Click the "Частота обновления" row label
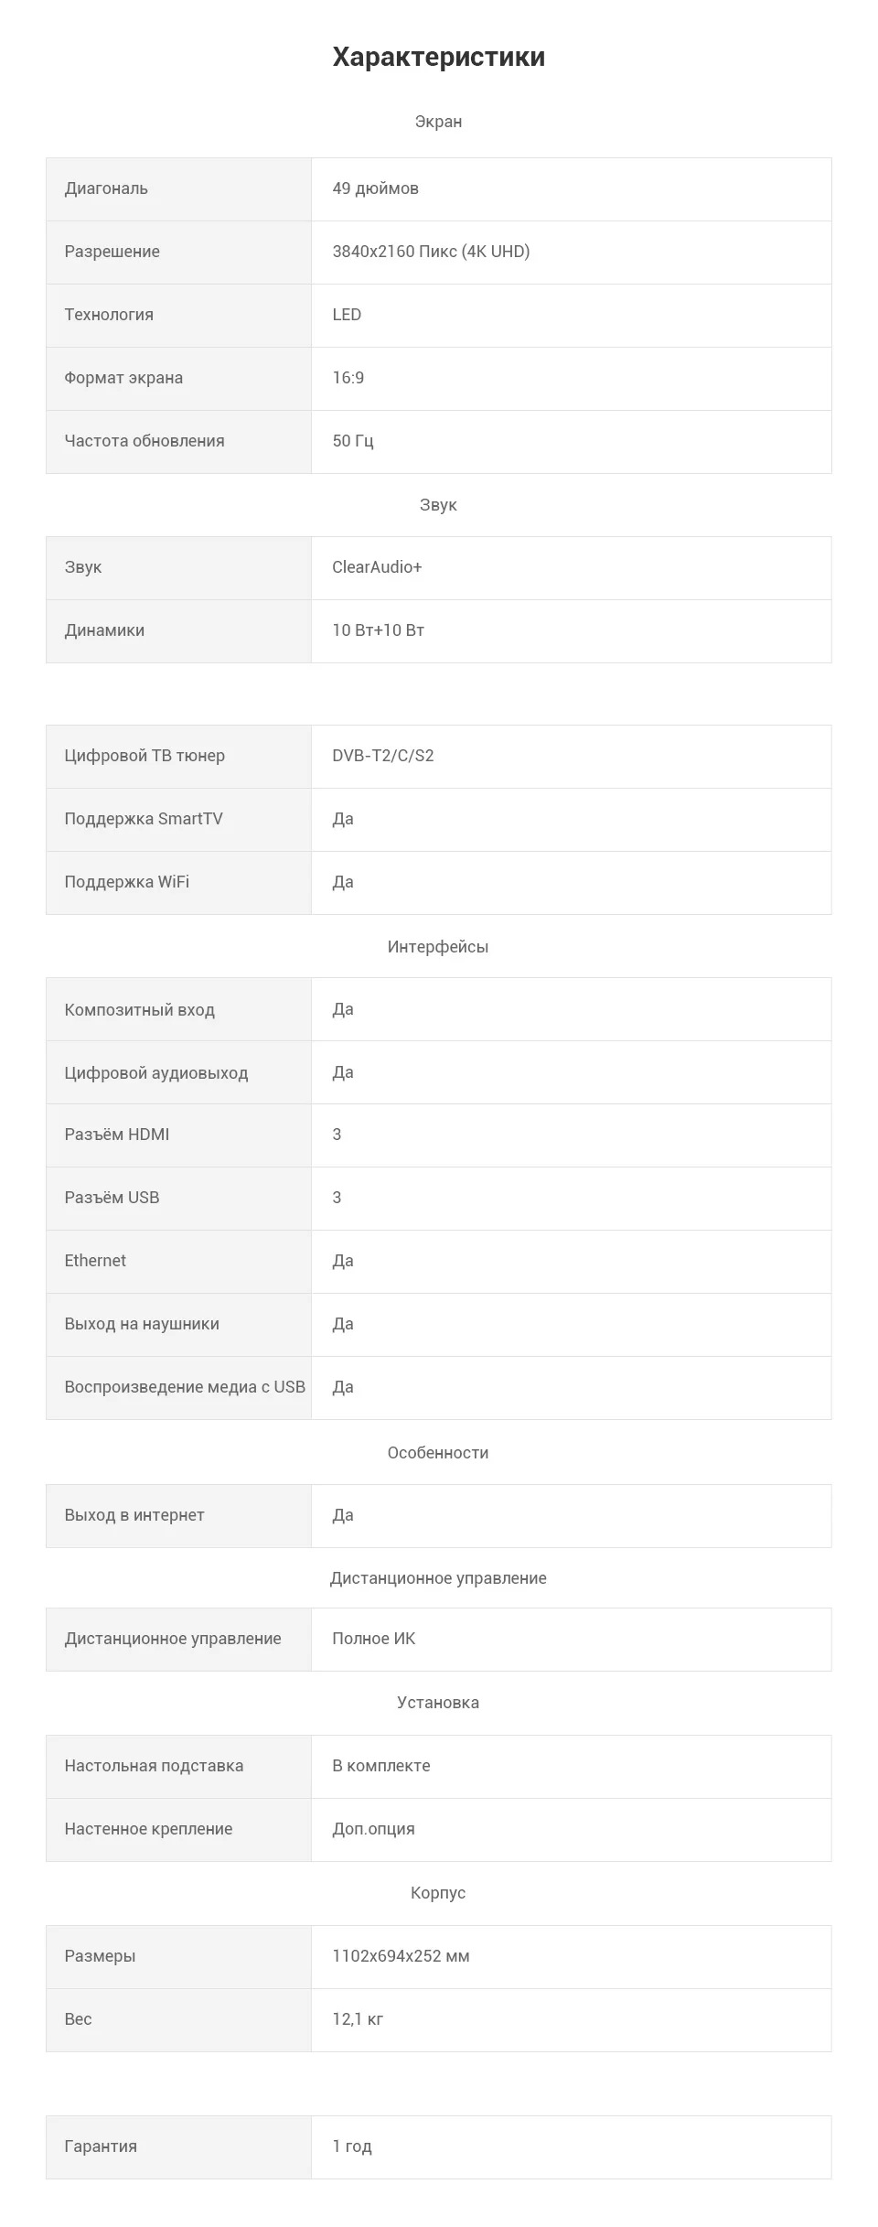 tap(145, 441)
